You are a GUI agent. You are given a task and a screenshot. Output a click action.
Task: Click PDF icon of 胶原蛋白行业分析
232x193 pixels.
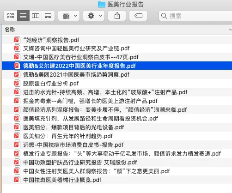[x=17, y=83]
